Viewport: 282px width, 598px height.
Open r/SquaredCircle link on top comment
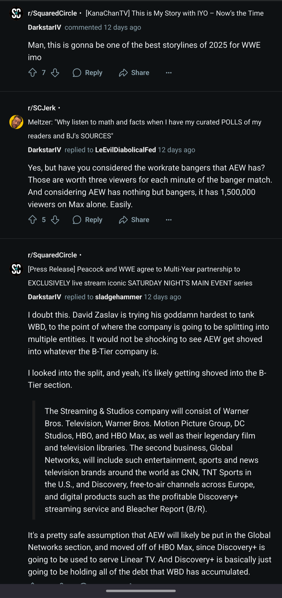(52, 13)
